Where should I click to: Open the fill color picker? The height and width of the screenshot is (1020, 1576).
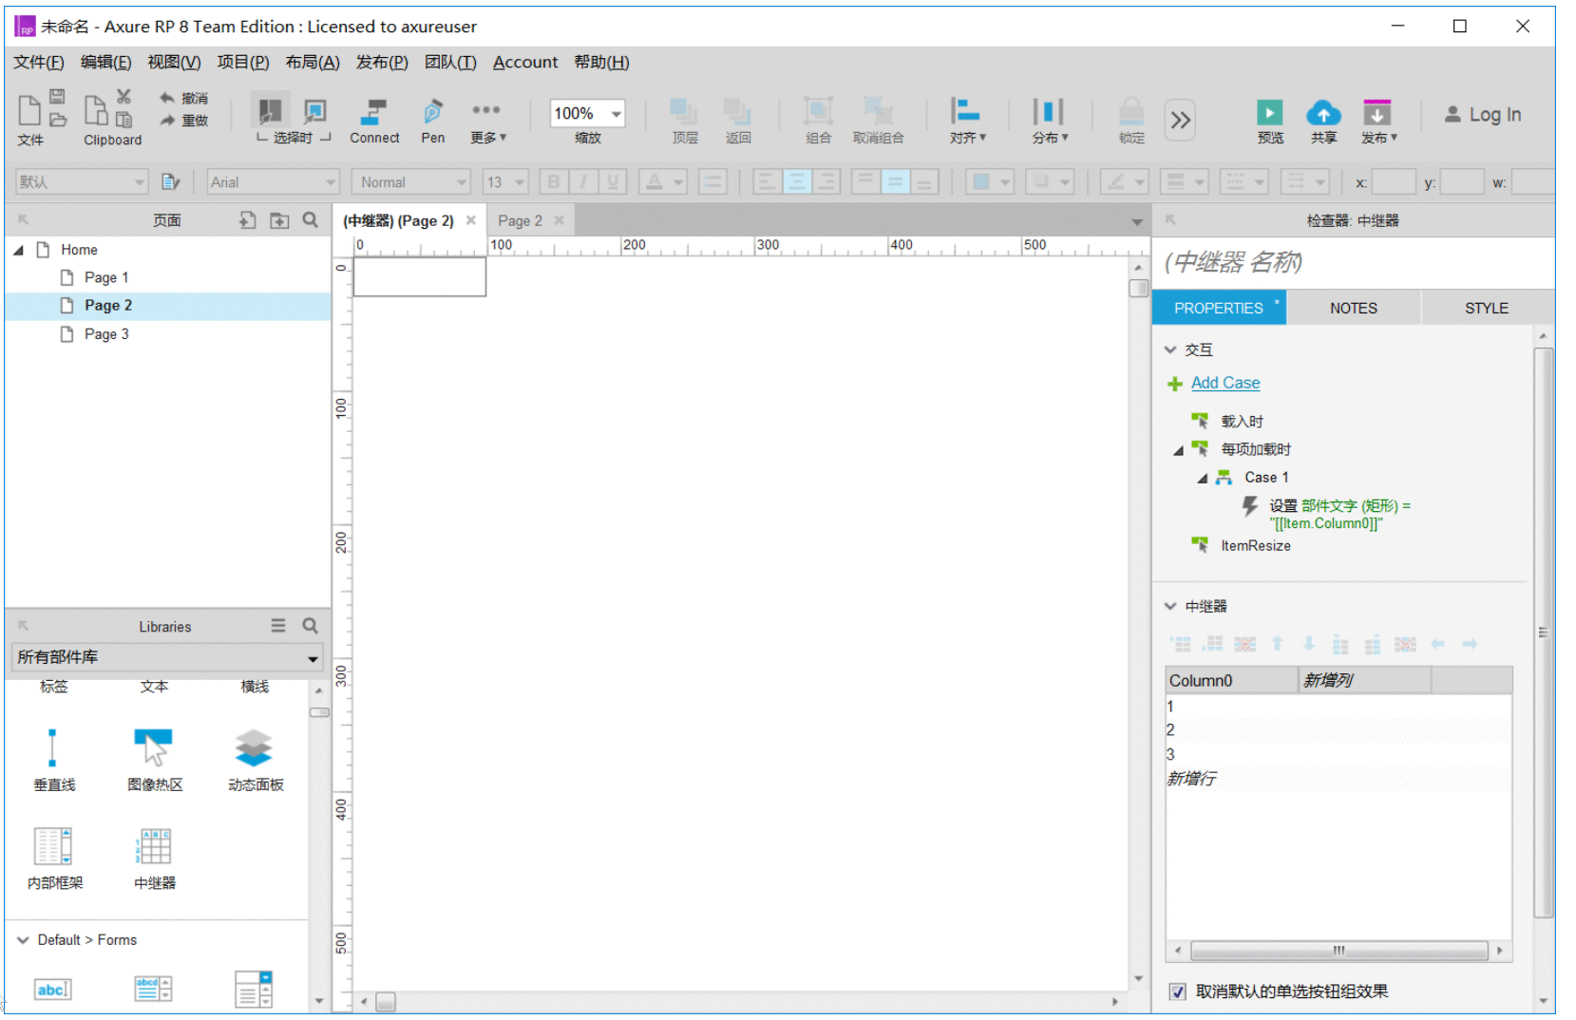[x=990, y=181]
